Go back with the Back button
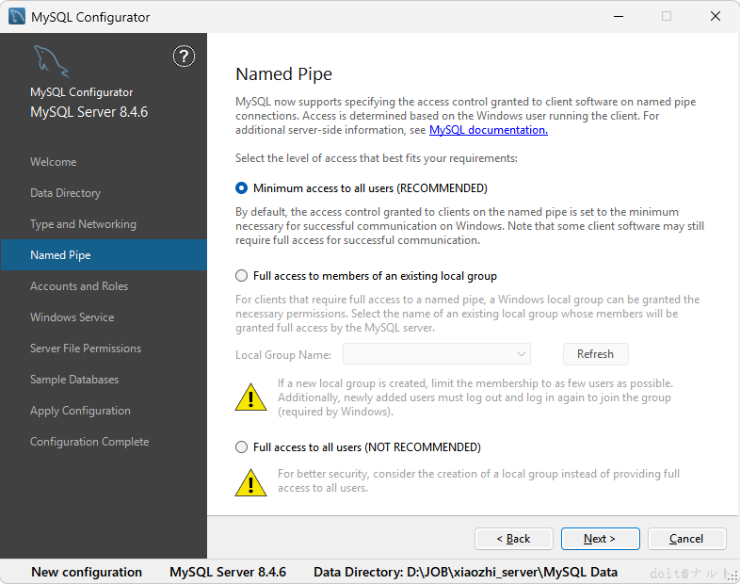 coord(513,539)
